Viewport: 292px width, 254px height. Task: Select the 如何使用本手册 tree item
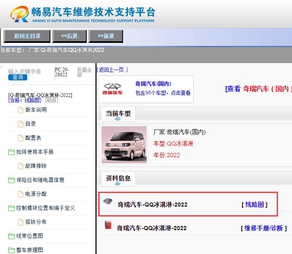35,152
